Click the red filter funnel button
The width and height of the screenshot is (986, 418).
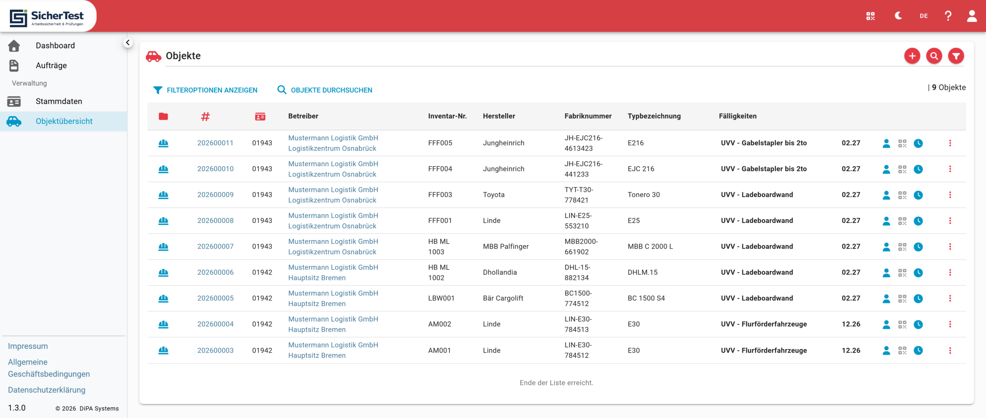coord(956,56)
